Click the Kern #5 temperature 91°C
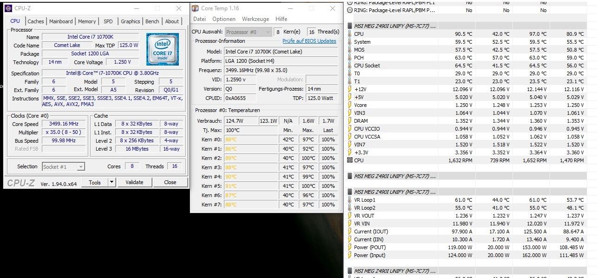This screenshot has width=597, height=278. coord(251,186)
